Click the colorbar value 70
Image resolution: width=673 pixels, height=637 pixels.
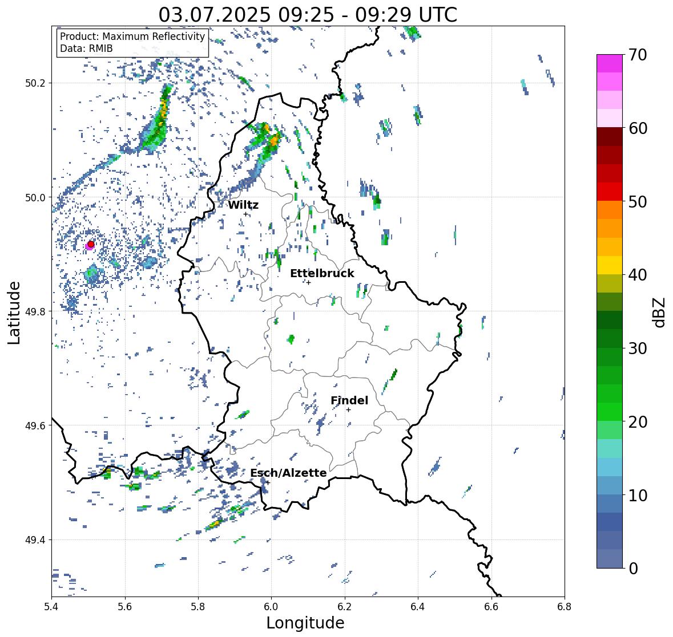pos(638,55)
